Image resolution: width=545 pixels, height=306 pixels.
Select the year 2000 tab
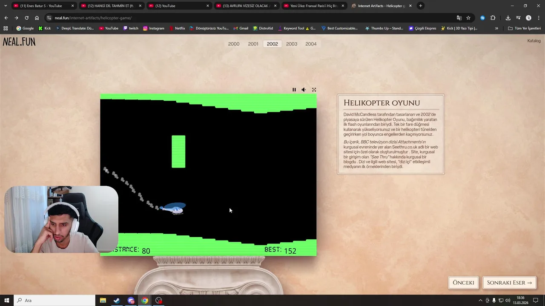[234, 44]
